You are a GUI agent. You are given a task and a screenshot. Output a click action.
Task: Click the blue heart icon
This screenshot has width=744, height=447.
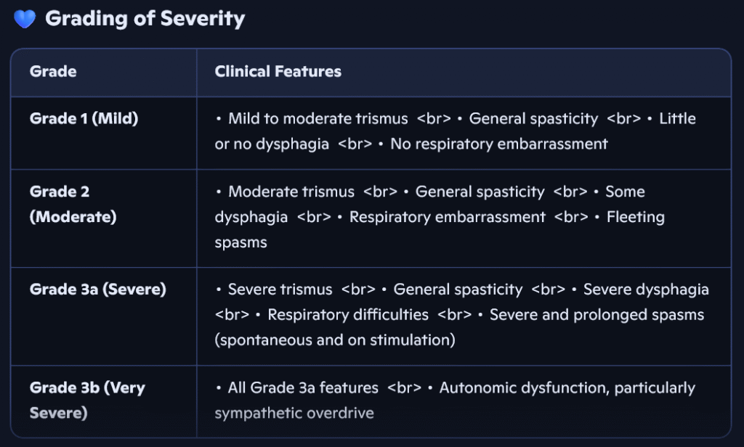[x=25, y=20]
